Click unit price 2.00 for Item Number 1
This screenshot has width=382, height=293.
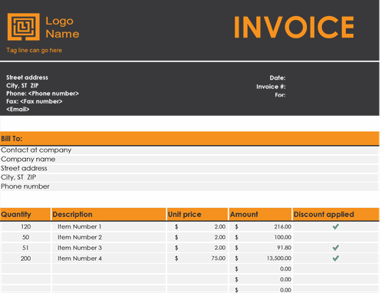(197, 227)
